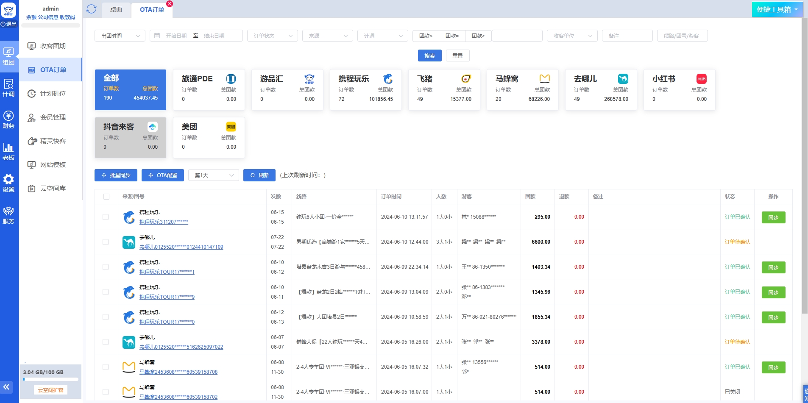808x403 pixels.
Task: Open the 计调 filter dropdown
Action: (x=383, y=36)
